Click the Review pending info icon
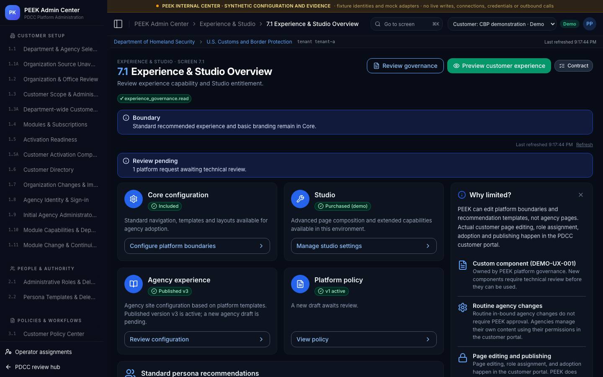The width and height of the screenshot is (603, 377). [126, 161]
